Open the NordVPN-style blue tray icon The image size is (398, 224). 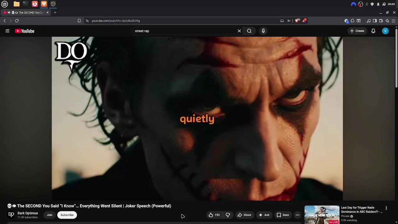point(353,4)
